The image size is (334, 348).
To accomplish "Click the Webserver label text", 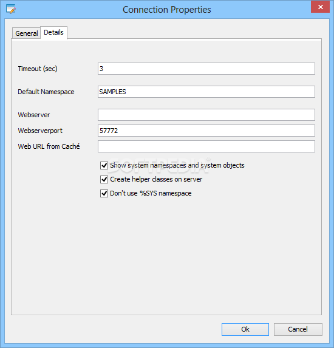I will click(x=34, y=115).
